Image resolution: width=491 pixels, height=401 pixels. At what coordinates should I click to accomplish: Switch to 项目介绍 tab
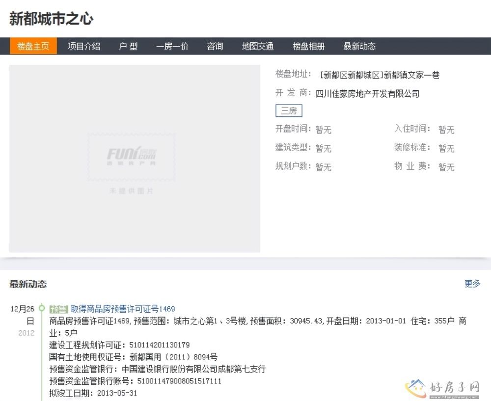click(84, 46)
